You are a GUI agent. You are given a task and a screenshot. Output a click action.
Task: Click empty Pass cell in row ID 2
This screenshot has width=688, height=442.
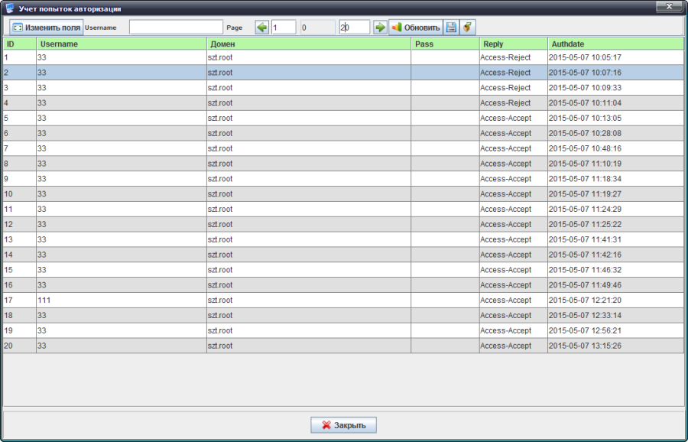(446, 73)
